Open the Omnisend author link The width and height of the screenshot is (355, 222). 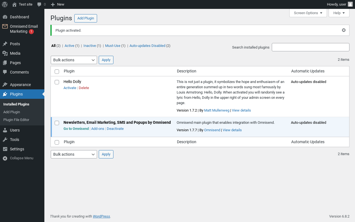(x=212, y=130)
